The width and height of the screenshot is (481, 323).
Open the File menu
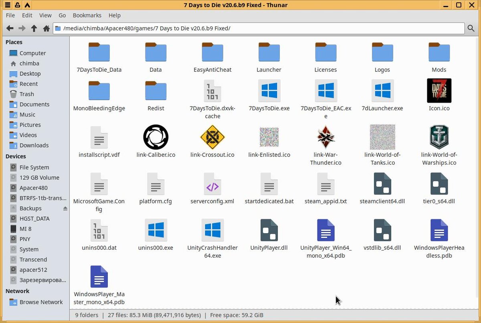10,15
